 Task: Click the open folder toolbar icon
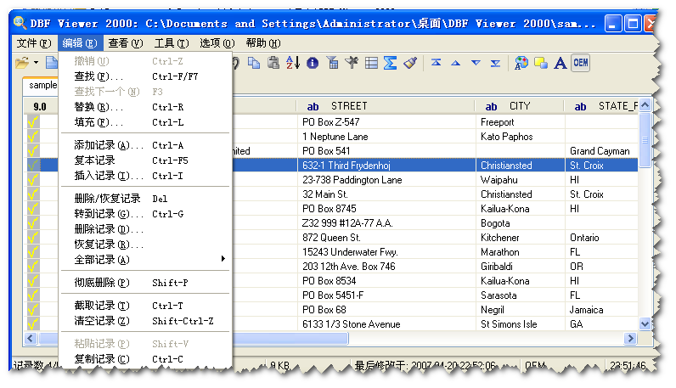pyautogui.click(x=22, y=63)
